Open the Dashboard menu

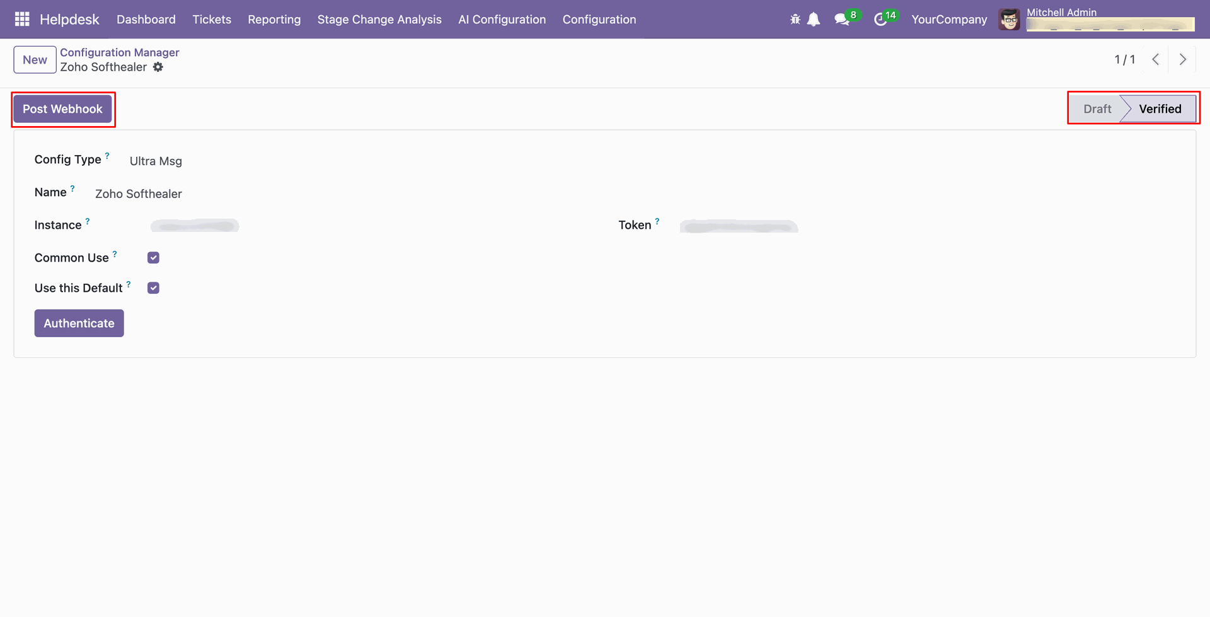[146, 20]
